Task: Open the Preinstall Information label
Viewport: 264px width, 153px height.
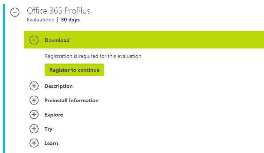Action: pyautogui.click(x=71, y=100)
